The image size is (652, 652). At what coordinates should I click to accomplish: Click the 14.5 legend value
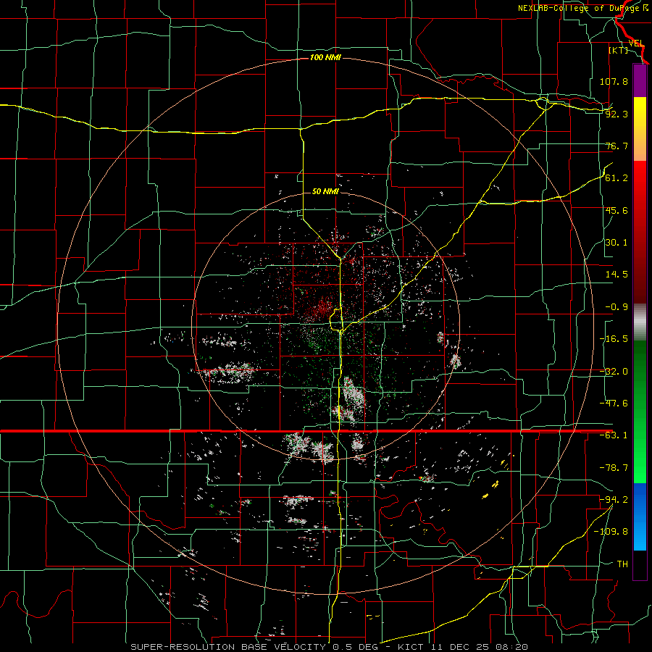pos(617,275)
